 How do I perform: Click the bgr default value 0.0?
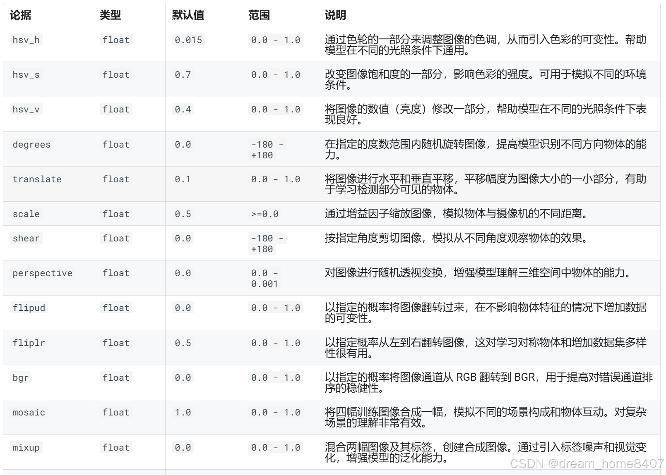(183, 377)
